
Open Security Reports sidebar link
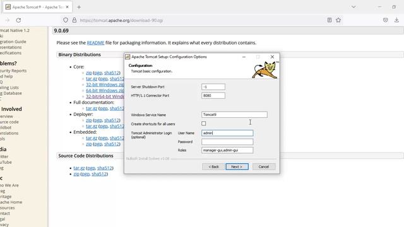click(x=13, y=71)
